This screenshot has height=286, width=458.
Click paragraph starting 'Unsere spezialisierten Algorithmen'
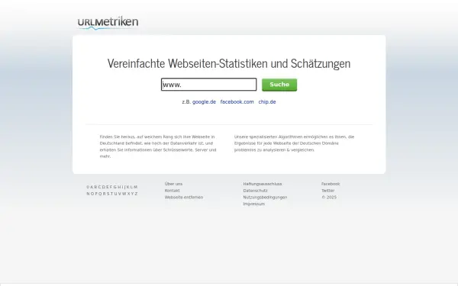click(x=294, y=143)
